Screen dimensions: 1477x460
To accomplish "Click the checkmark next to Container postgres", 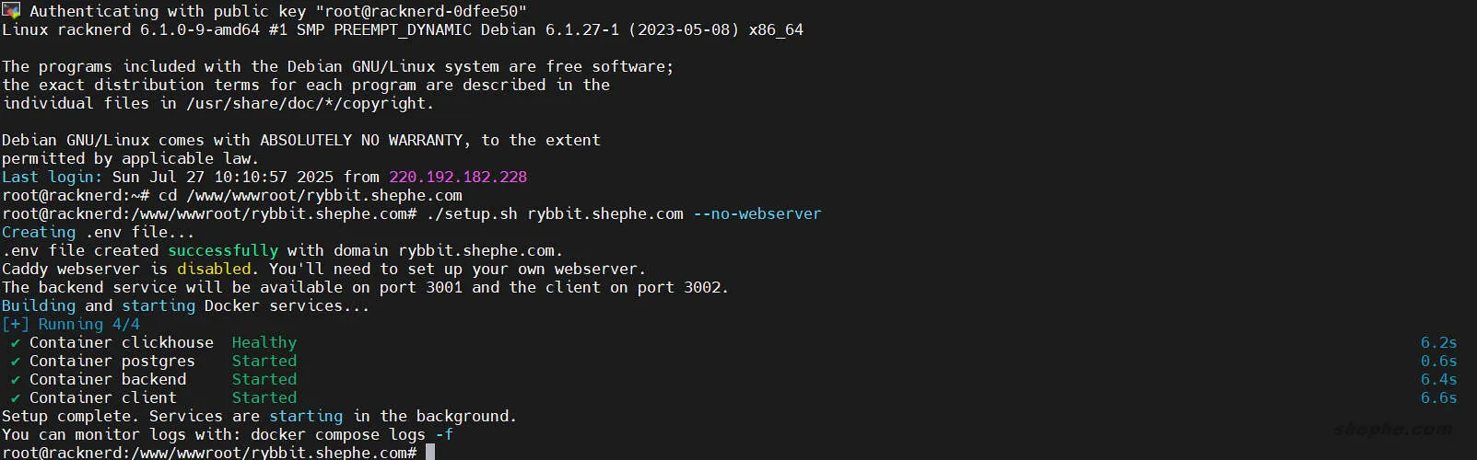I will point(15,362).
